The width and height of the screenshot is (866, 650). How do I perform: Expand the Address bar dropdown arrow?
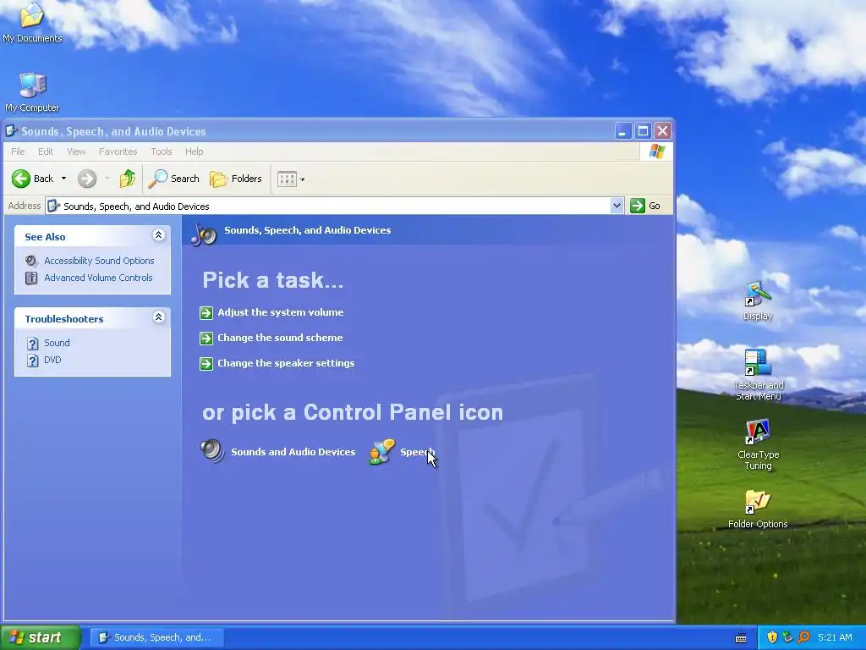(617, 207)
